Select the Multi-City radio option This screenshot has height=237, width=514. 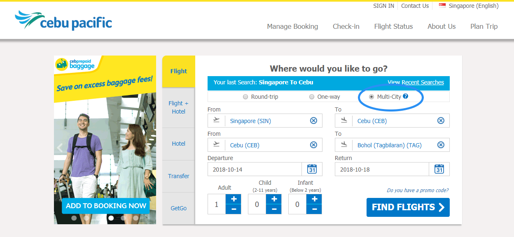[371, 97]
